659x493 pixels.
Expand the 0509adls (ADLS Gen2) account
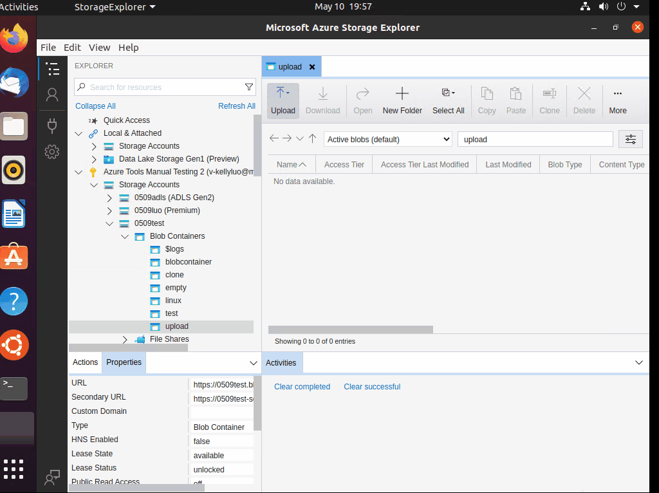coord(109,198)
